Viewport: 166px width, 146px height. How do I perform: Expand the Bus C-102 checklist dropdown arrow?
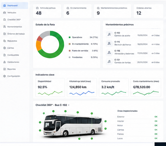click(x=69, y=105)
